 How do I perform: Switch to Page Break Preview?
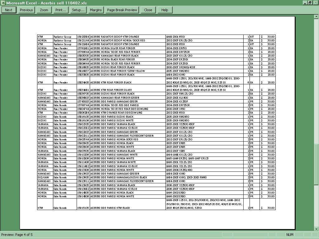pos(122,10)
